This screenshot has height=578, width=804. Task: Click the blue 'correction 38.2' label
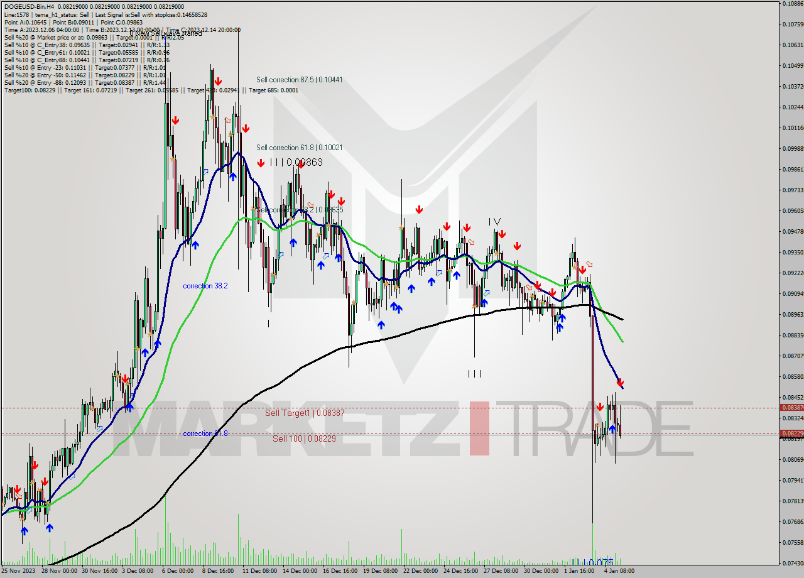point(205,286)
